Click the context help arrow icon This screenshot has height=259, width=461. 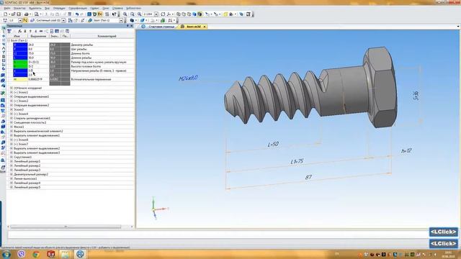[x=115, y=14]
